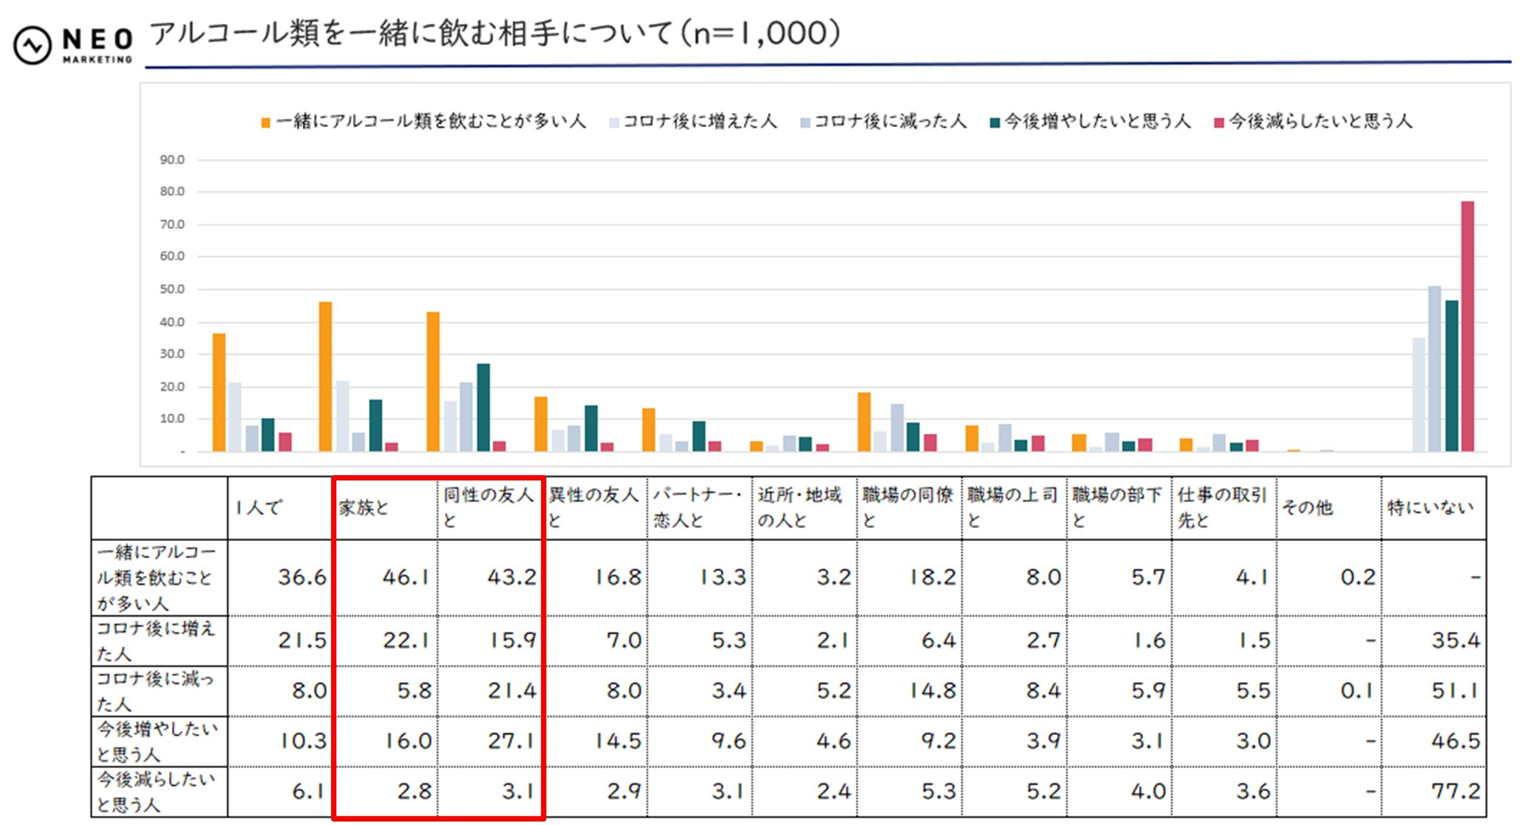Select the 職場の同僚と column header
This screenshot has width=1526, height=825.
(x=908, y=507)
